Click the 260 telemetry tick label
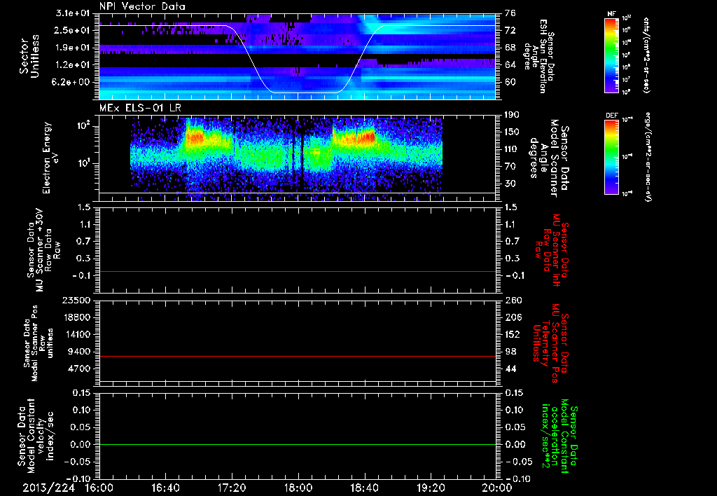 (513, 300)
